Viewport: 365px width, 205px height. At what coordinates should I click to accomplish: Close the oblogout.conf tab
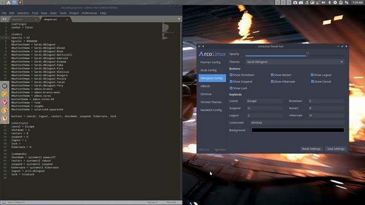67,19
